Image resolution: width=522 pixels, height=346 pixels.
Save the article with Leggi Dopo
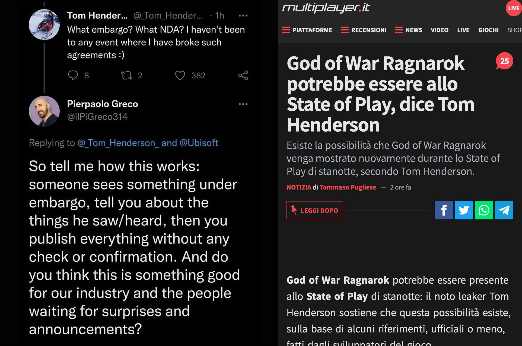coord(315,210)
